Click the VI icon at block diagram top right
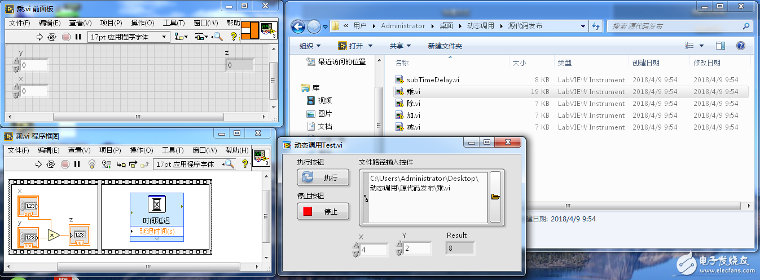Screen dimensions: 760x280 pyautogui.click(x=260, y=158)
